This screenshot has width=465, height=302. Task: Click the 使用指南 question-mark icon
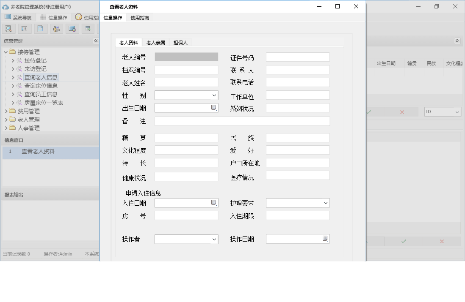78,17
